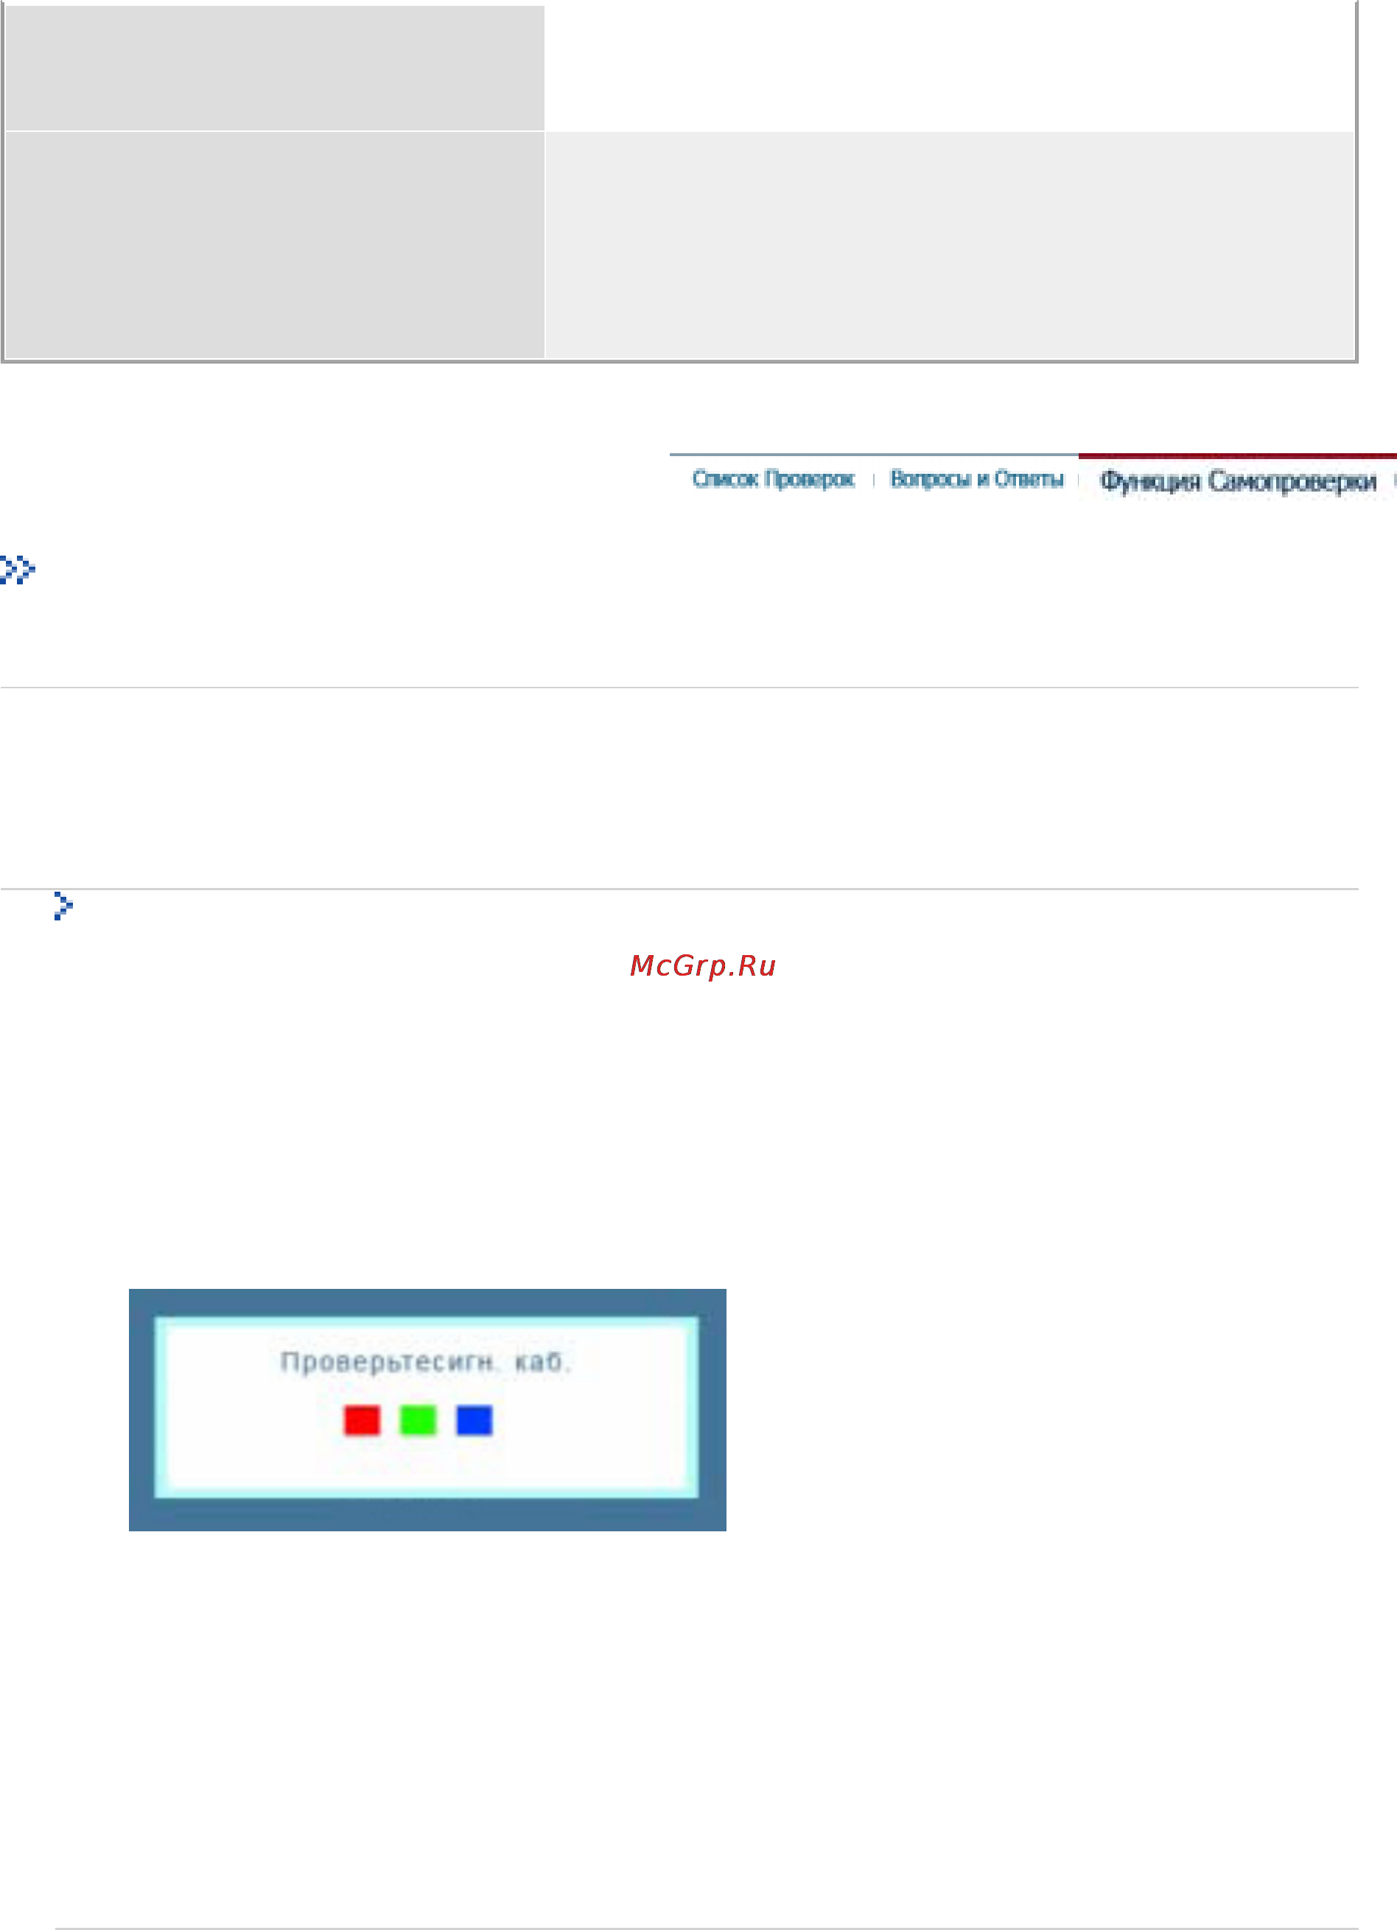Click the double-chevron section icon
Screen dimensions: 1397x1930
18,570
